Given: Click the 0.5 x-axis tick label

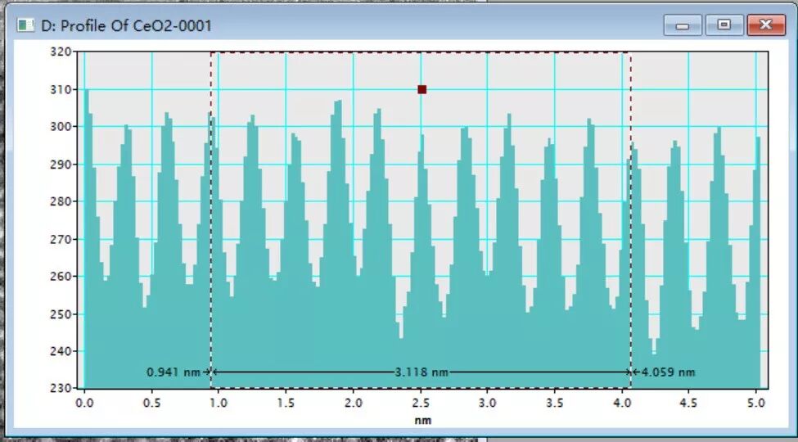Looking at the screenshot, I should (151, 404).
